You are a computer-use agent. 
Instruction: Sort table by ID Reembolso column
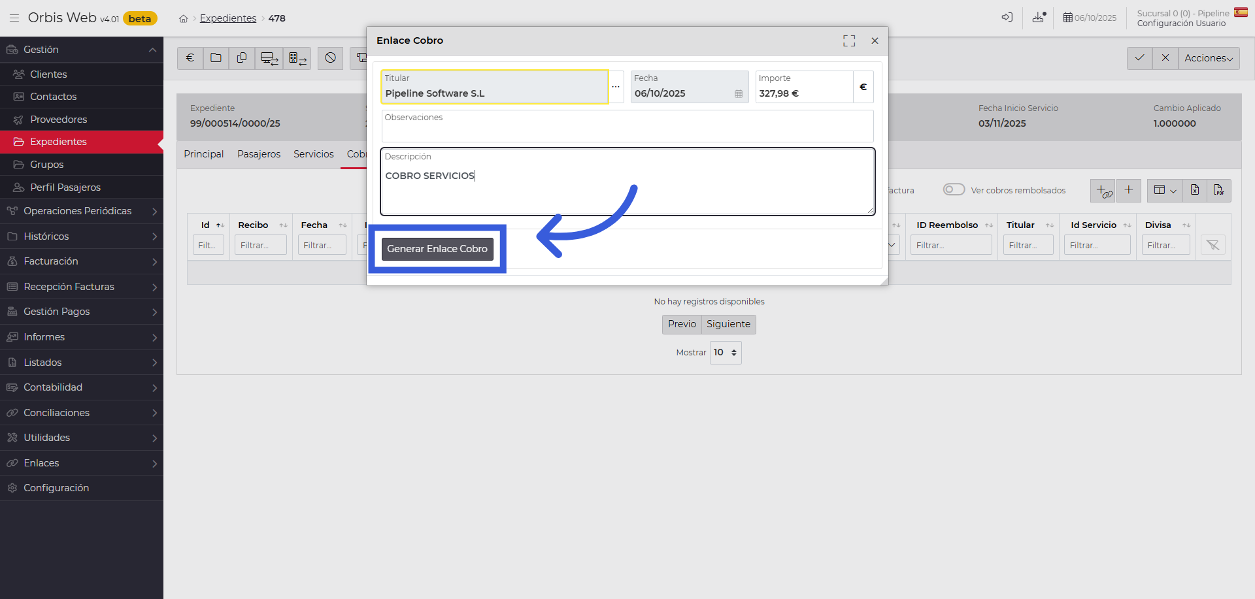[x=954, y=225]
